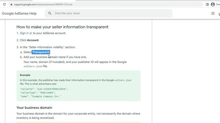Click 'sellers.json' inside the Example box

123,80
